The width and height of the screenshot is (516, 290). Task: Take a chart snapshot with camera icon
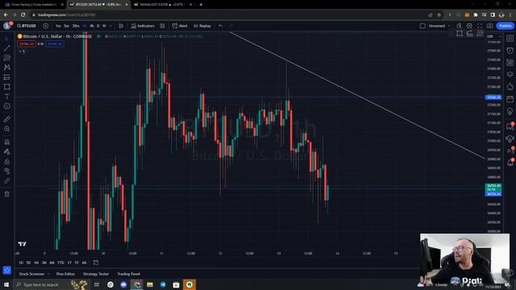click(490, 26)
